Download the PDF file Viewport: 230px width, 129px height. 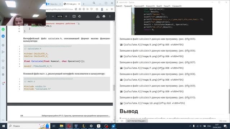tap(98, 16)
